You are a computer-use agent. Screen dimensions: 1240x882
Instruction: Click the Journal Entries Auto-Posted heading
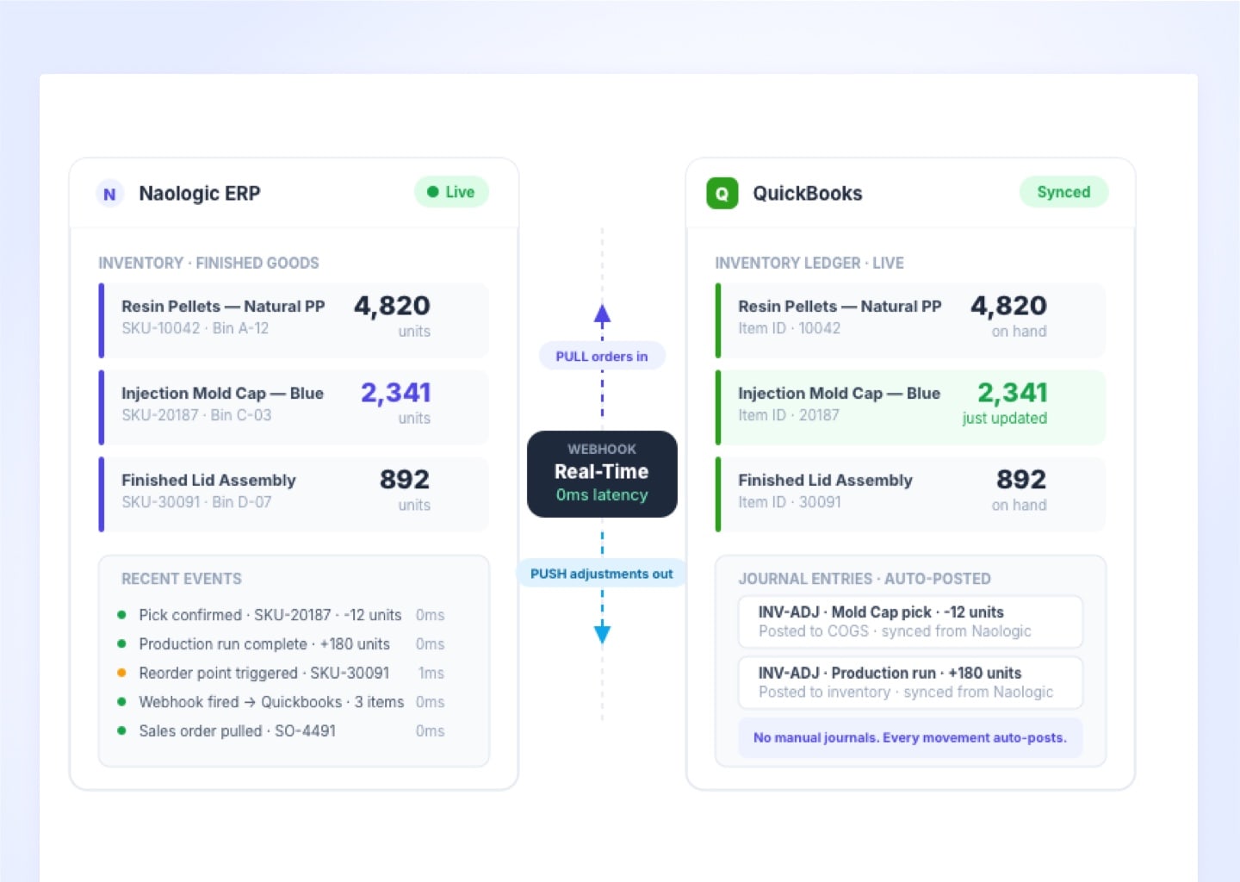tap(865, 579)
